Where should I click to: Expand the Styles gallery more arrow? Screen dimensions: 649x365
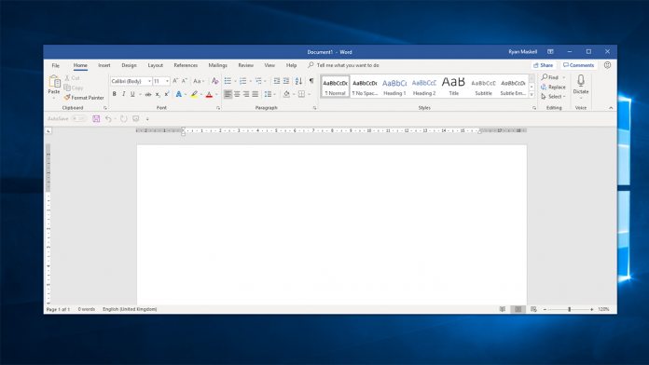(532, 95)
